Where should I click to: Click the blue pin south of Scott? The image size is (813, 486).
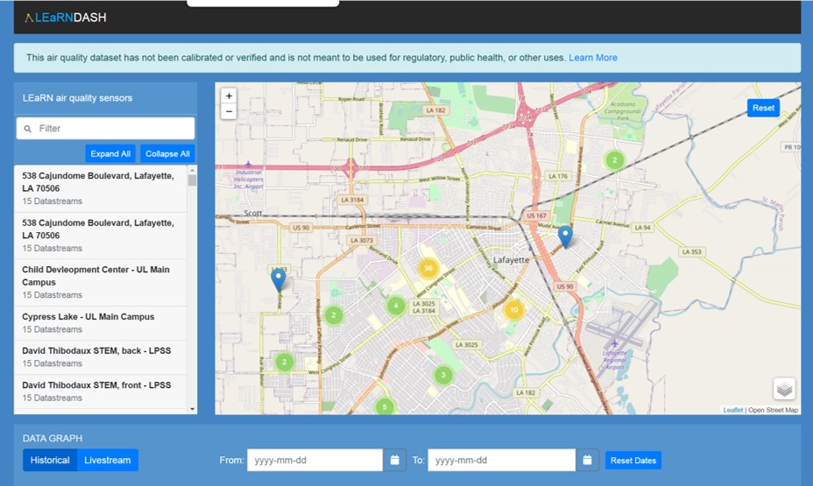point(279,279)
